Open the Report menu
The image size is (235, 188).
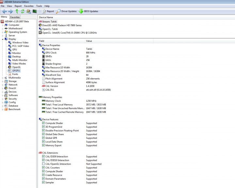tap(18, 6)
